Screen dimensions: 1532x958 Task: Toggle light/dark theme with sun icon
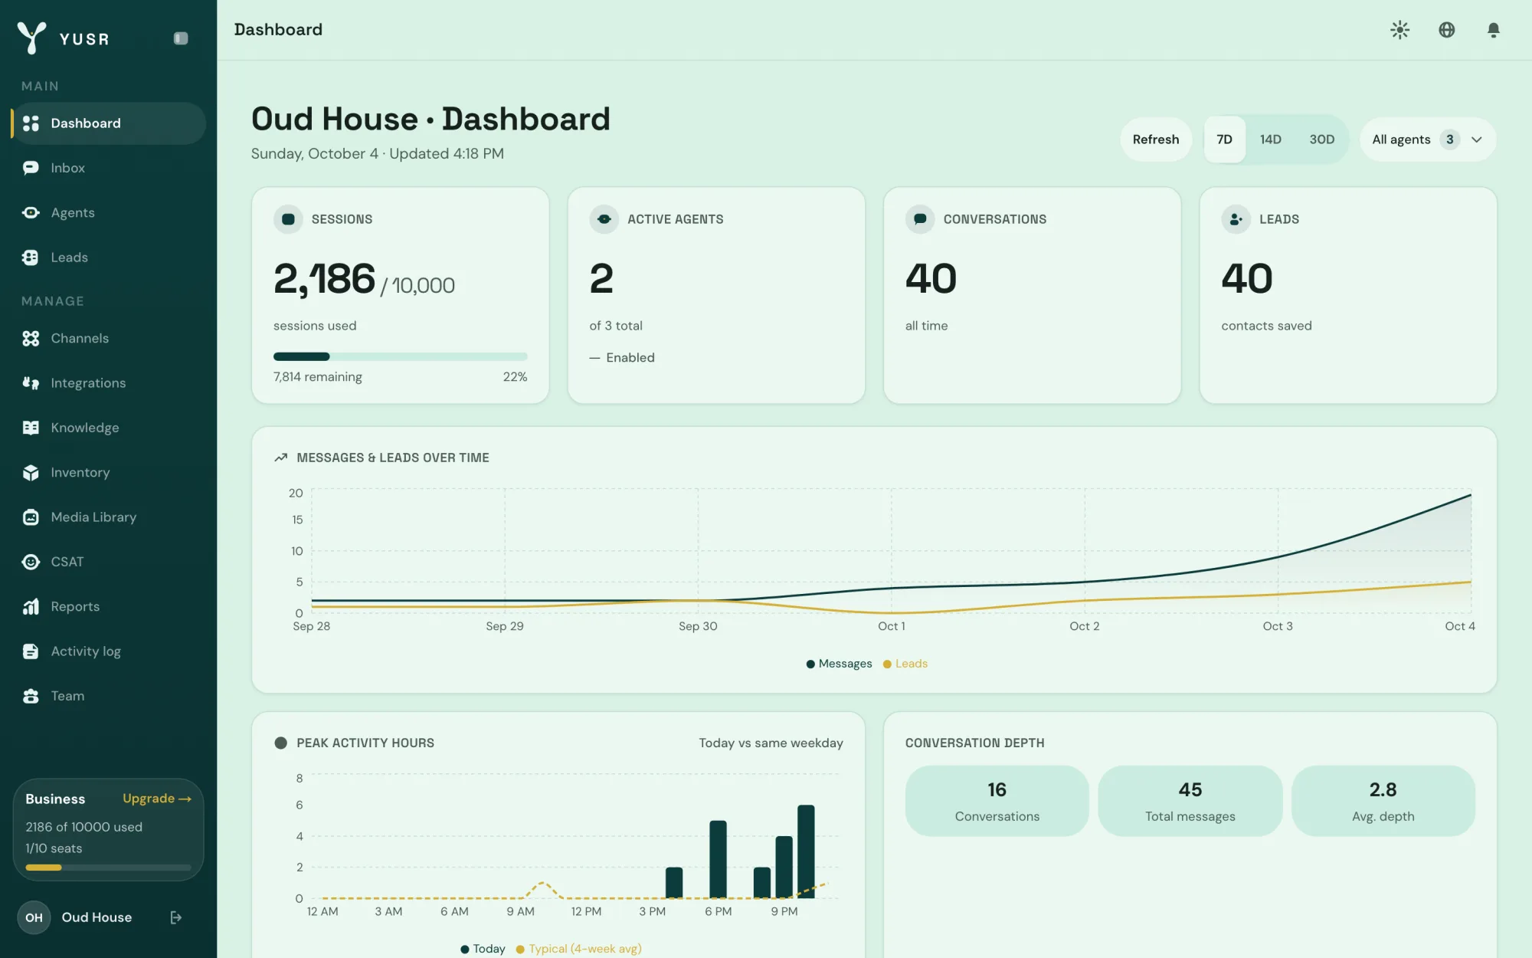[x=1399, y=30]
